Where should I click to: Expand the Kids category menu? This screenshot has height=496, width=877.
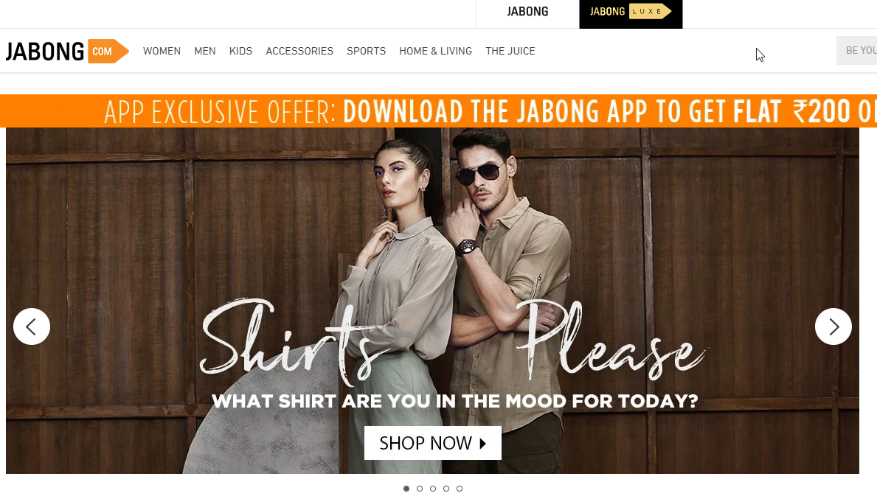click(240, 51)
